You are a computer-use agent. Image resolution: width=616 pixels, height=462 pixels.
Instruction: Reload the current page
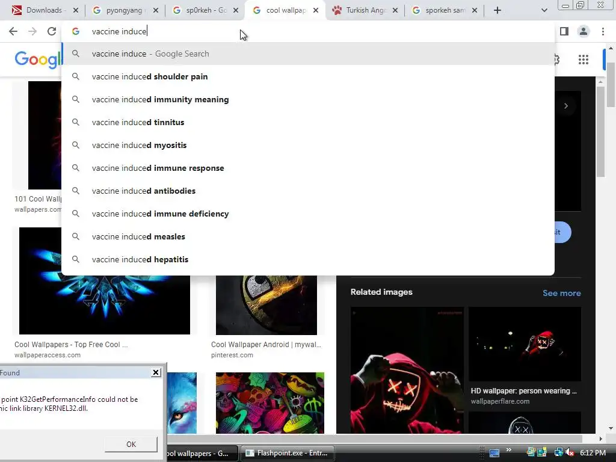click(52, 31)
